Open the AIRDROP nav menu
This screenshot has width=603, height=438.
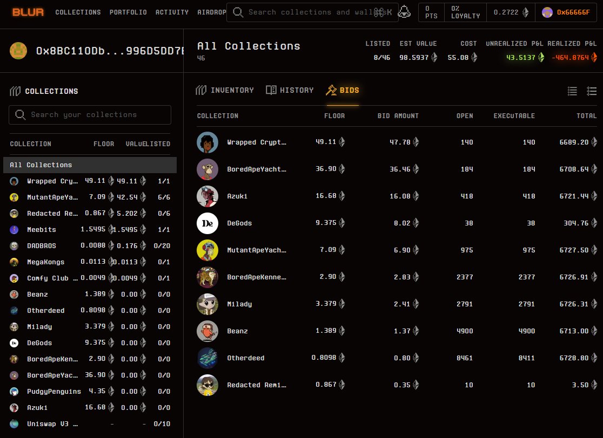pos(211,12)
